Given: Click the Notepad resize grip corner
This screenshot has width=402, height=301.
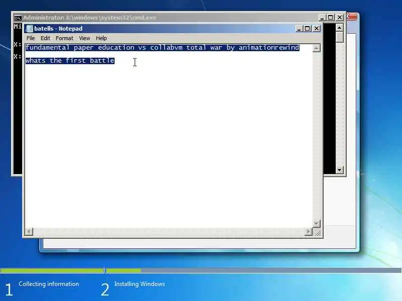Looking at the screenshot, I should pos(318,232).
